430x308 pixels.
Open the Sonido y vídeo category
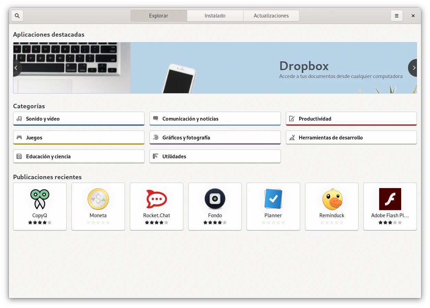(79, 119)
